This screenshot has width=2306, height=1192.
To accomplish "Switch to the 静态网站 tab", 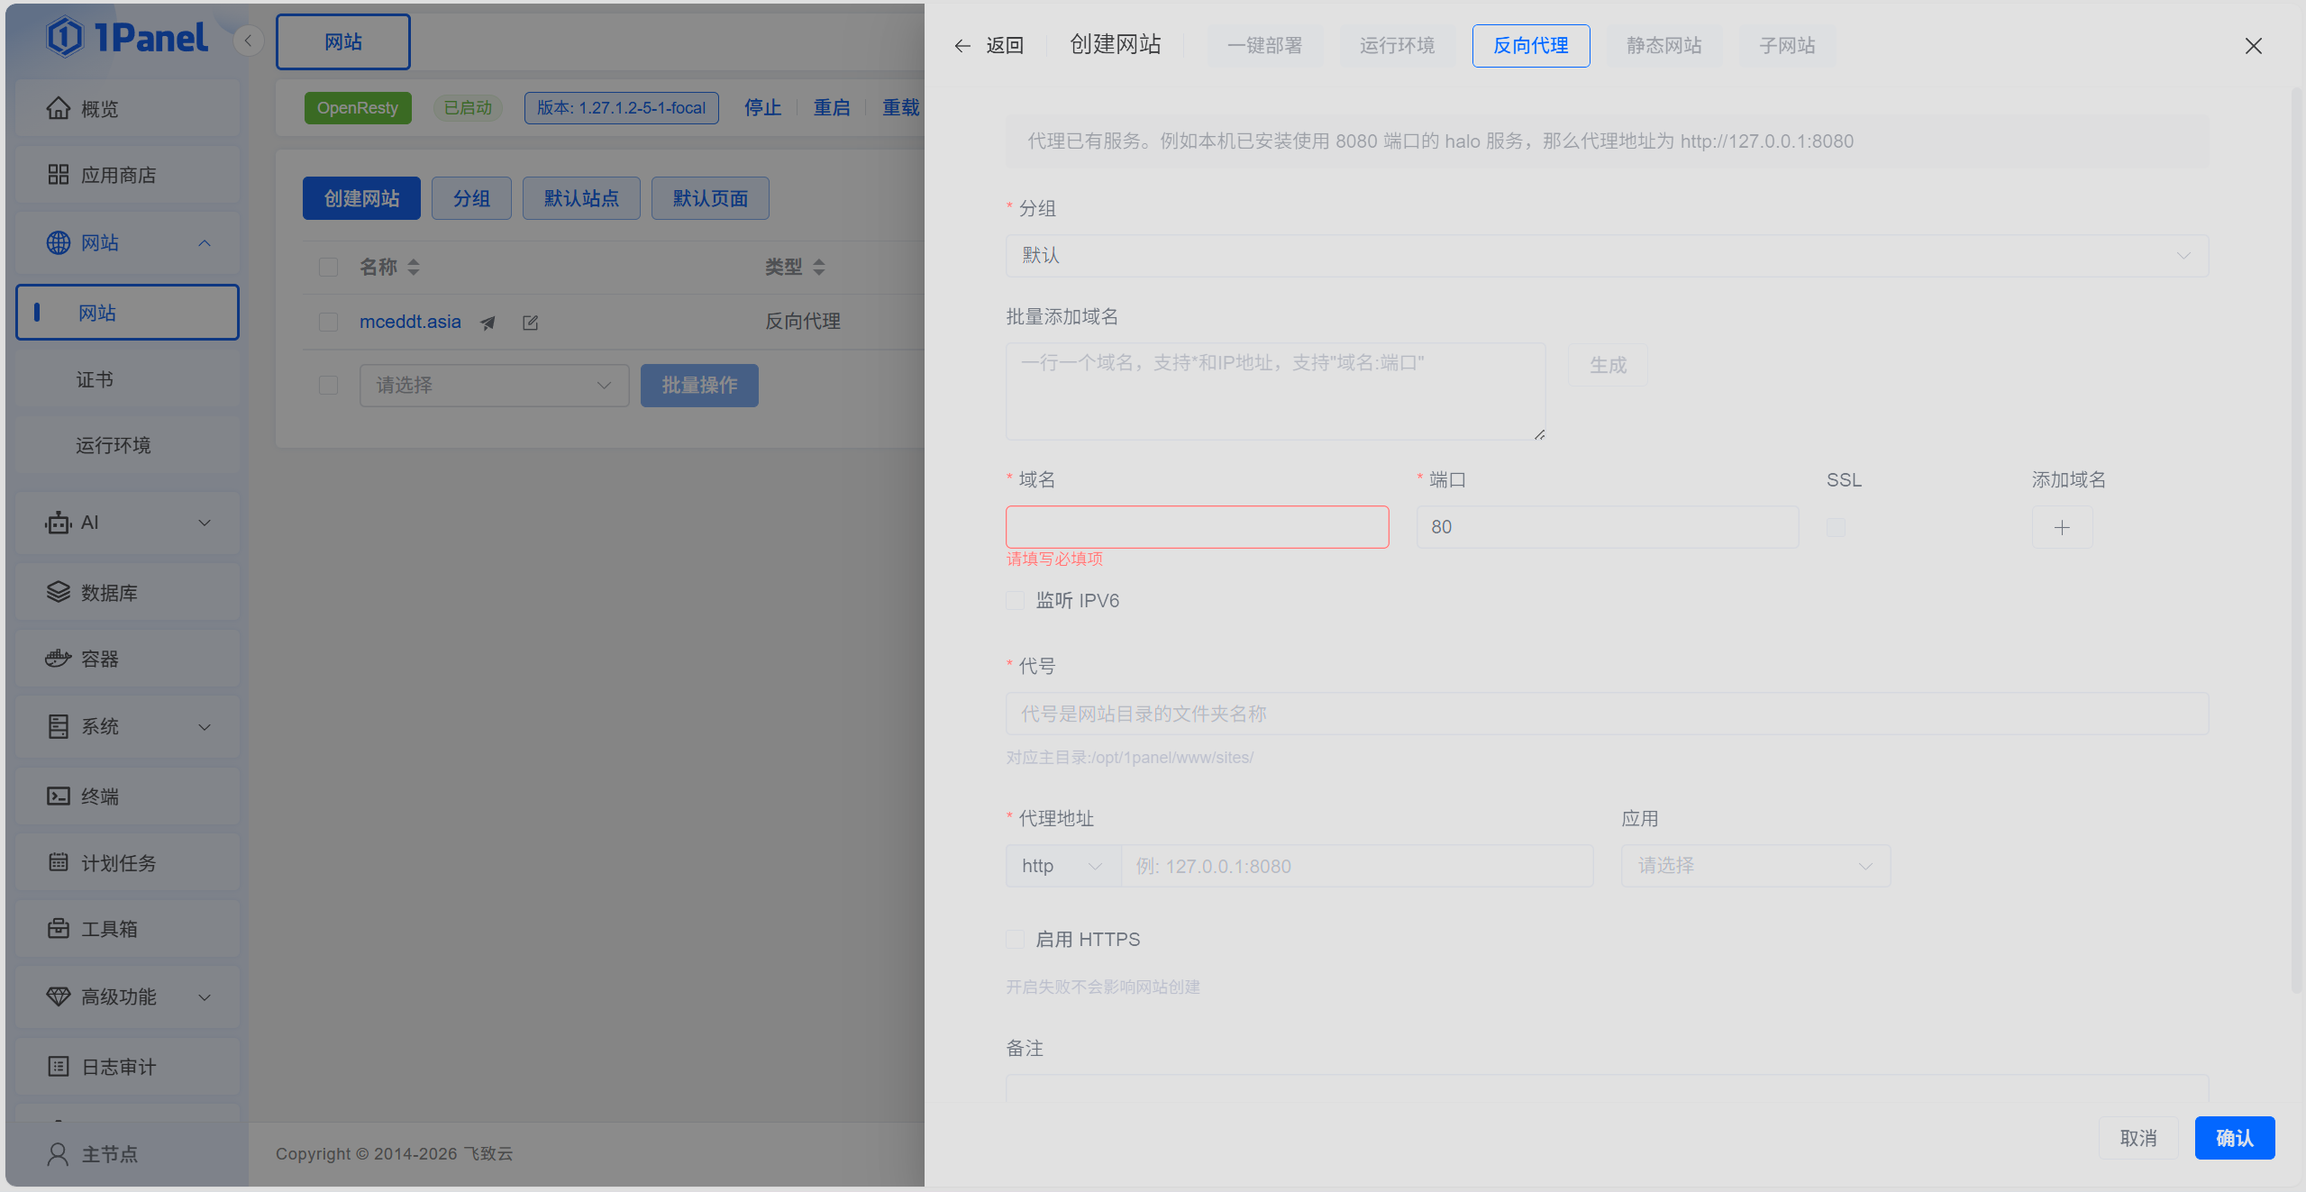I will tap(1663, 46).
